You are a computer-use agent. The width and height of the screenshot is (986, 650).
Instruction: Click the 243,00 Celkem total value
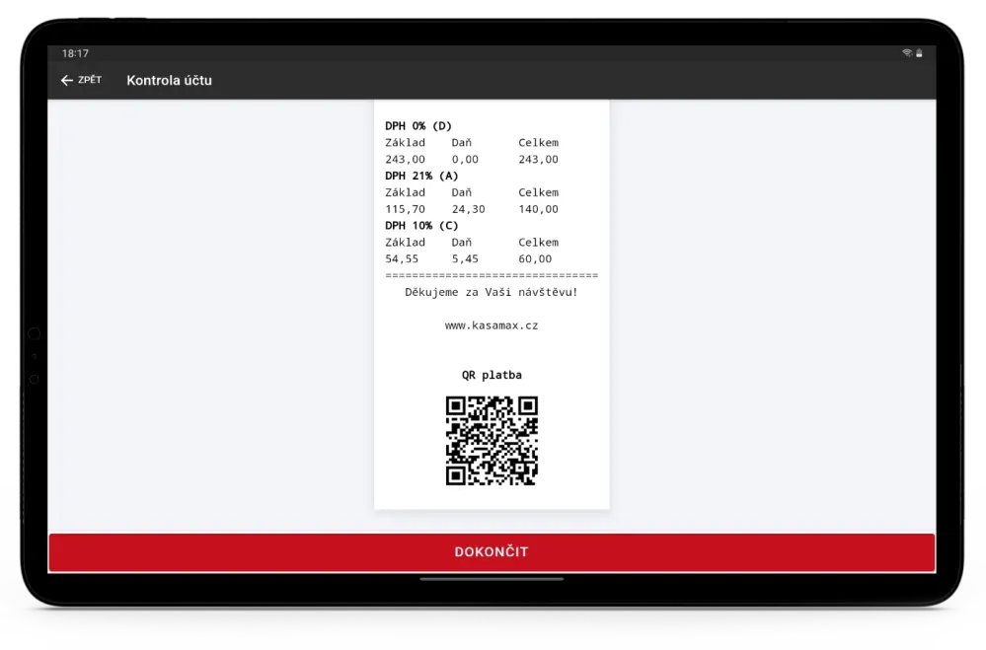[x=538, y=159]
